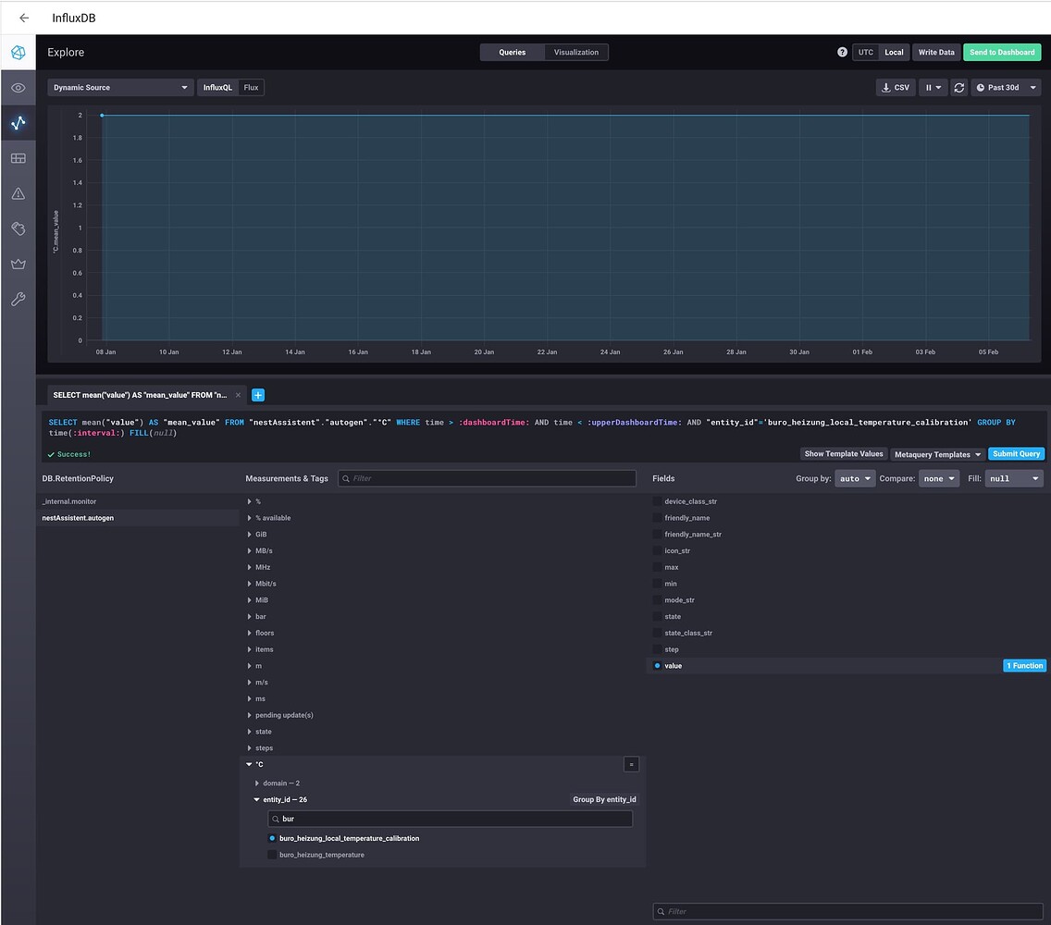Screen dimensions: 1051x925
Task: Open the wrench configuration icon
Action: click(x=18, y=299)
